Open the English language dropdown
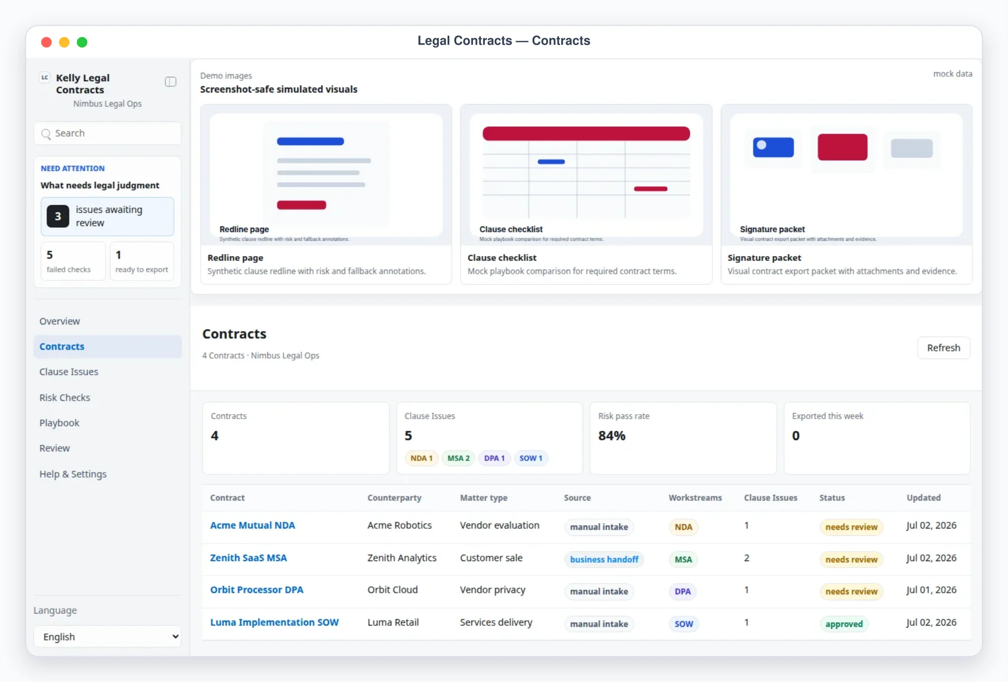Screen dimensions: 1008x682 (x=107, y=636)
